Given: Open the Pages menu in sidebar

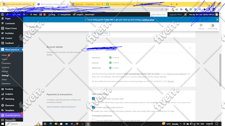Looking at the screenshot, I should (8, 18).
